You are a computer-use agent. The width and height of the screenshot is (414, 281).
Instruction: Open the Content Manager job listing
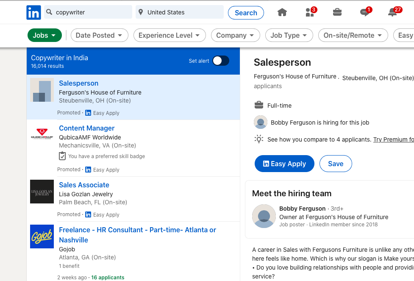86,128
